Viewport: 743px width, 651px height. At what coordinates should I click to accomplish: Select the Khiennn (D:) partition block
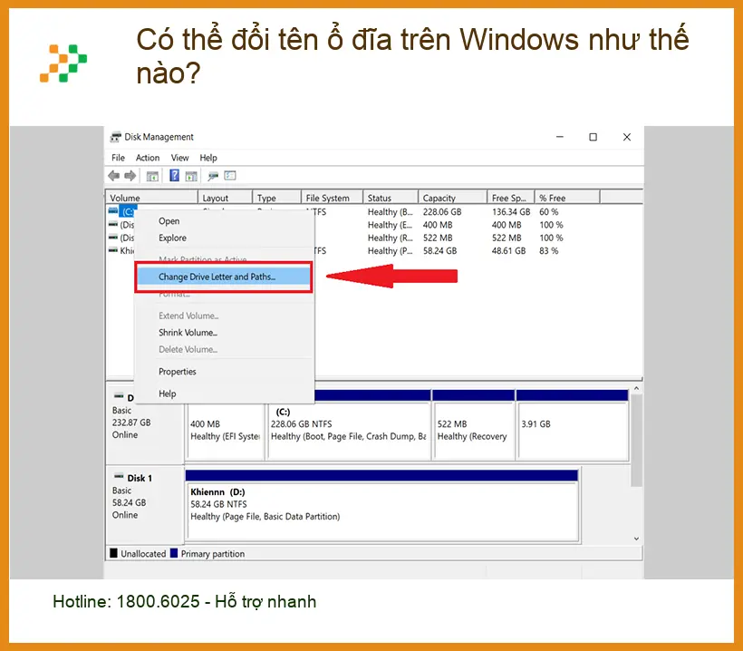(x=382, y=506)
